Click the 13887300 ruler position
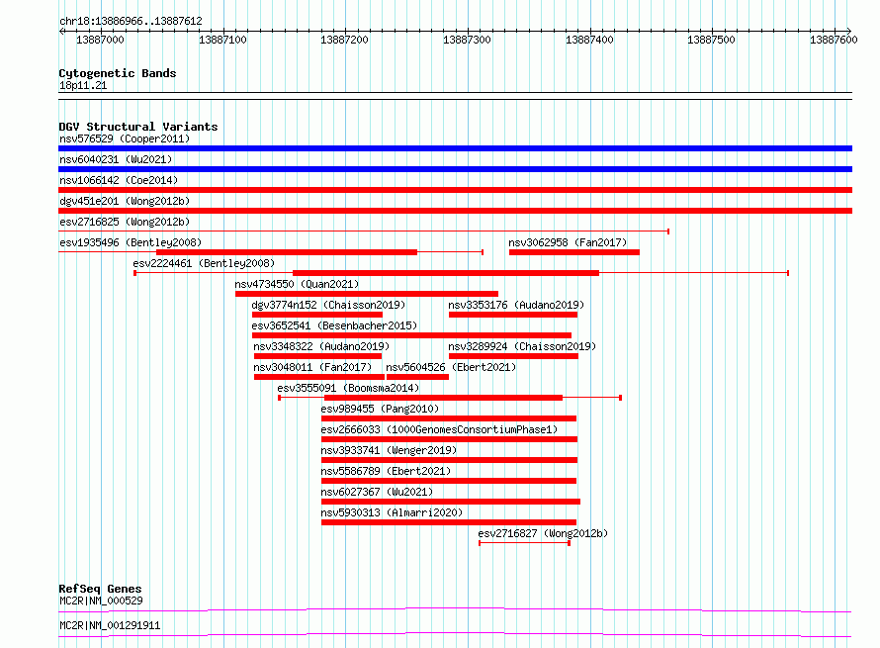The height and width of the screenshot is (648, 880). 467,40
